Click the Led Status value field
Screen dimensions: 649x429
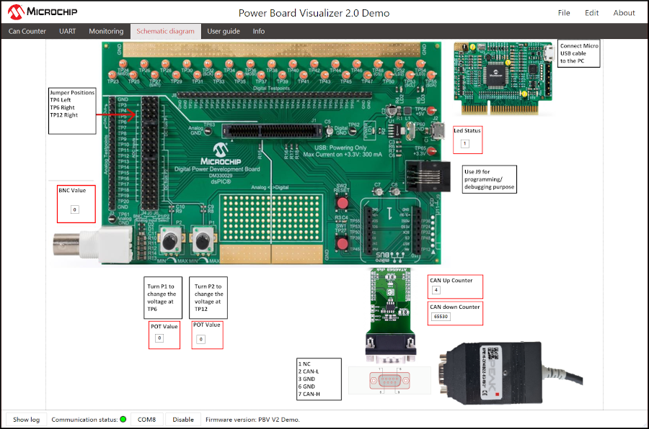coord(465,143)
